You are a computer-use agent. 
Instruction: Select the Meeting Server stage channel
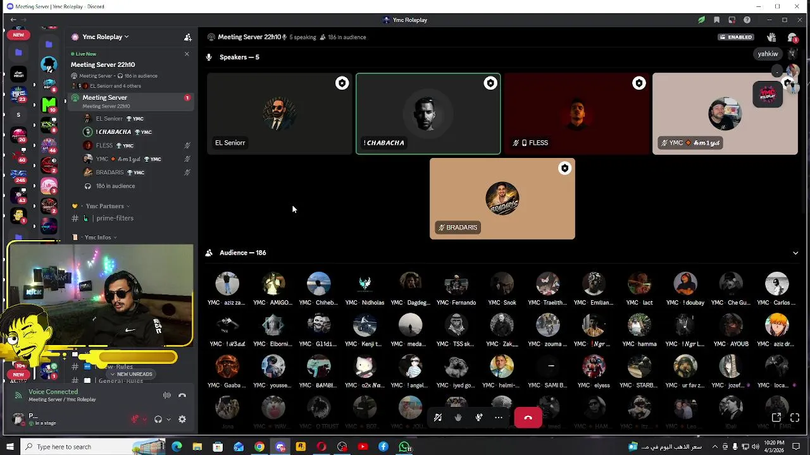point(130,101)
